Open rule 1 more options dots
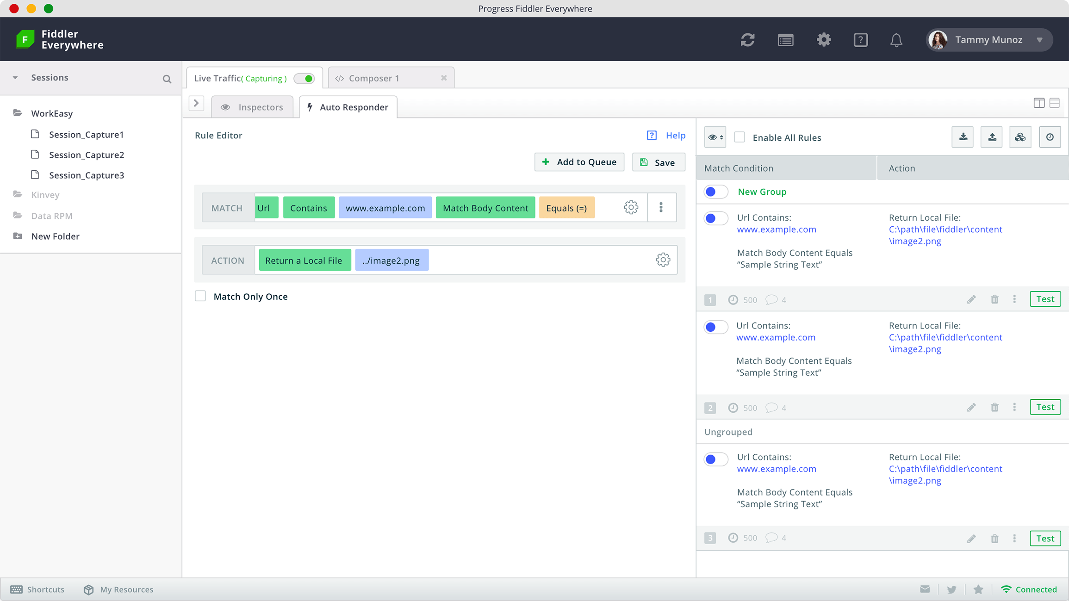 [x=1014, y=299]
